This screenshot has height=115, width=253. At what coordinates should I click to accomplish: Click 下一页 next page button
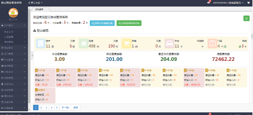pyautogui.click(x=66, y=108)
